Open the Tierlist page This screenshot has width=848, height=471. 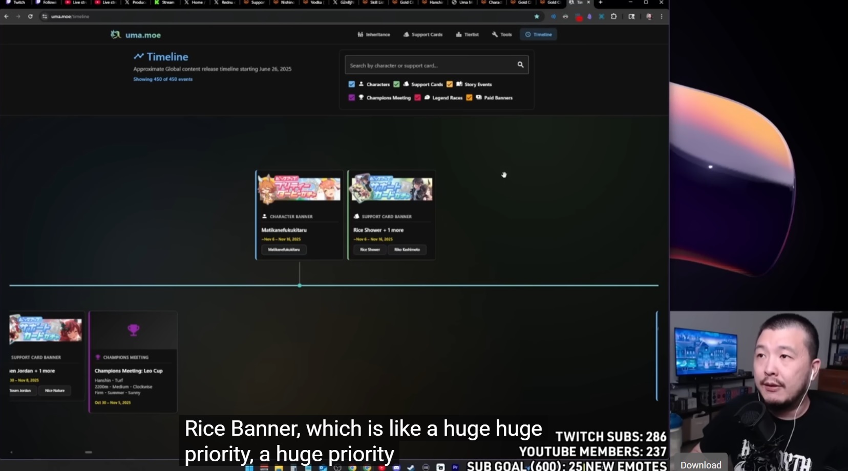[467, 35]
